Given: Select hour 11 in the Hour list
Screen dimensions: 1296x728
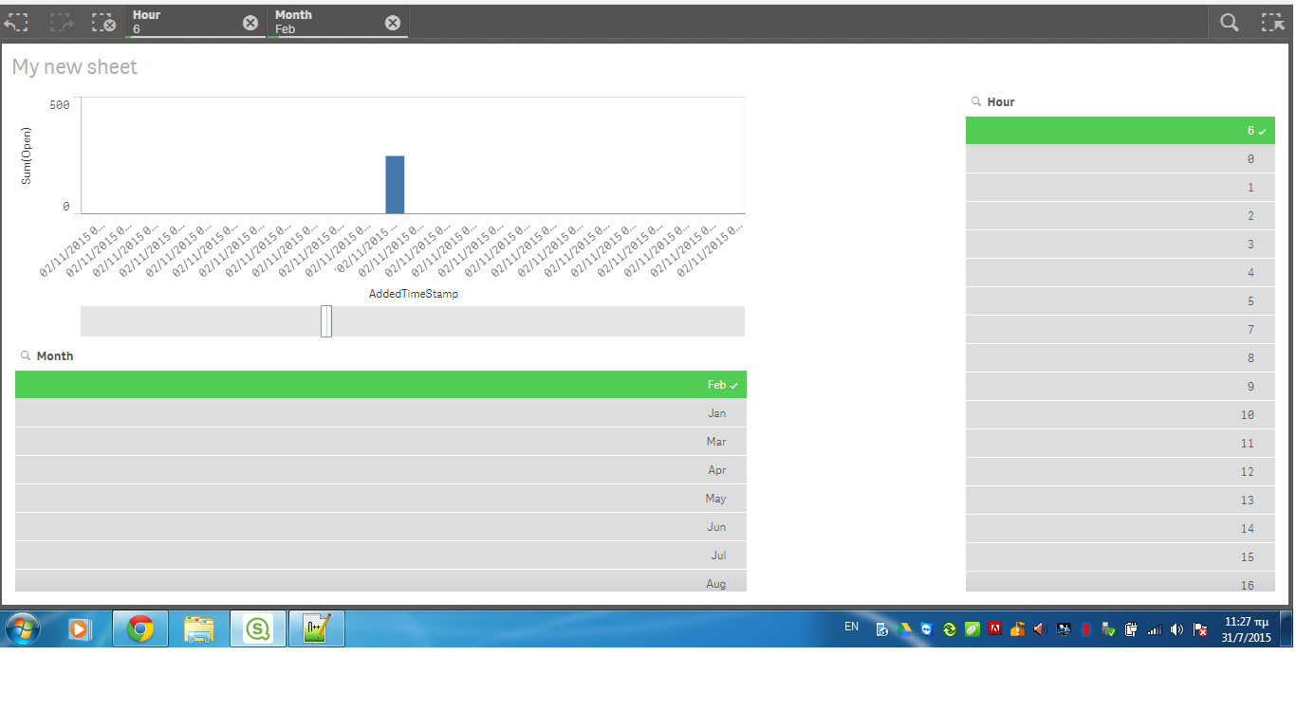Looking at the screenshot, I should 1120,444.
